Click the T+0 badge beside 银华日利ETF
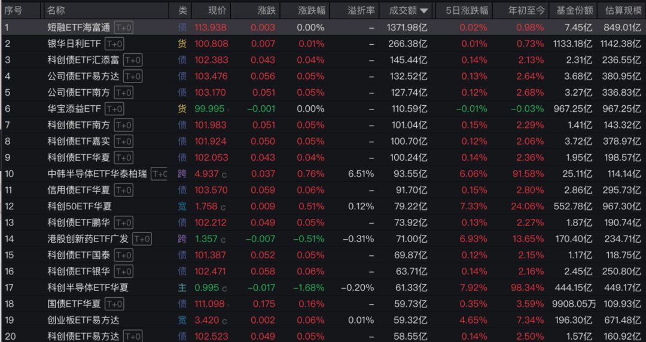Image resolution: width=646 pixels, height=342 pixels. click(114, 44)
